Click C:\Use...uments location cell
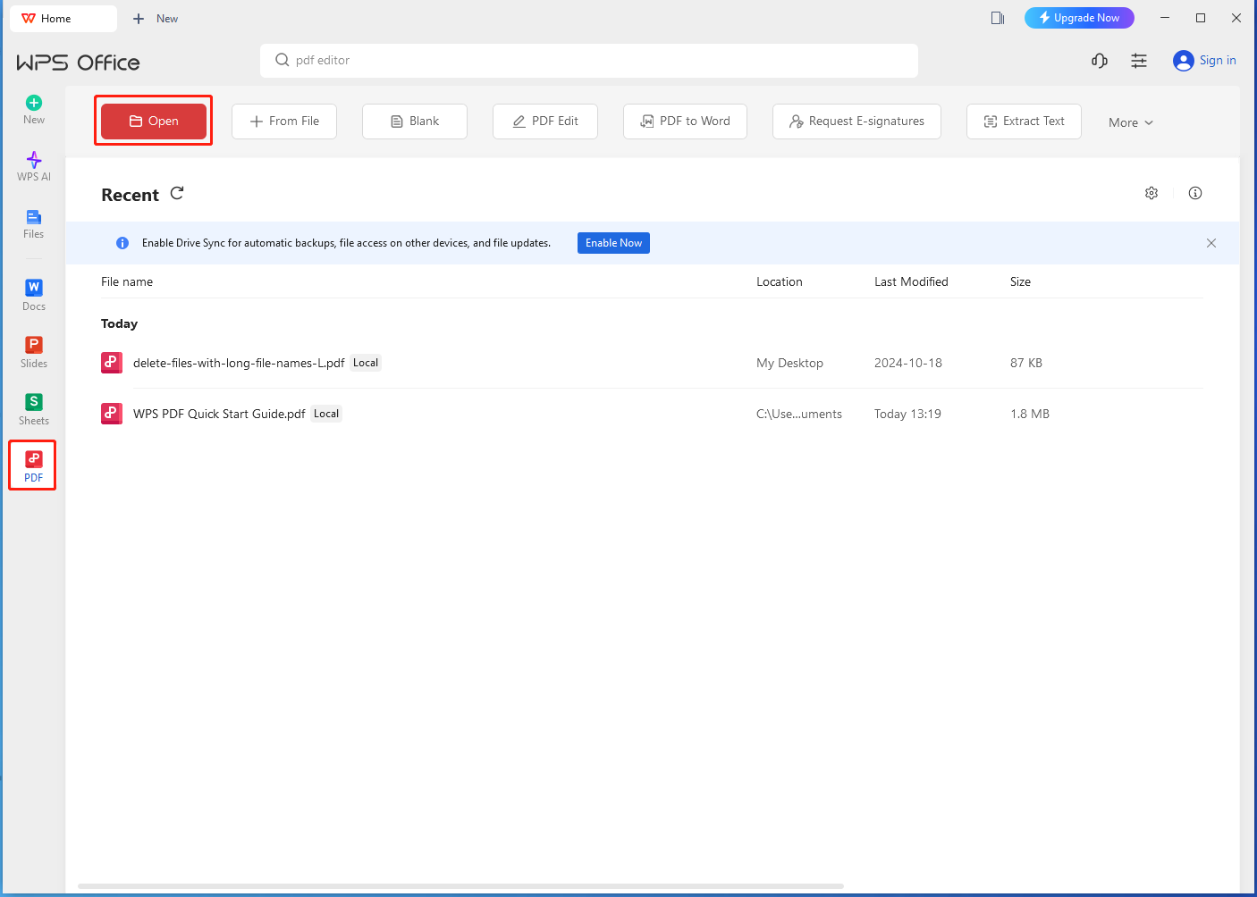Screen dimensions: 1257x897 coord(799,414)
